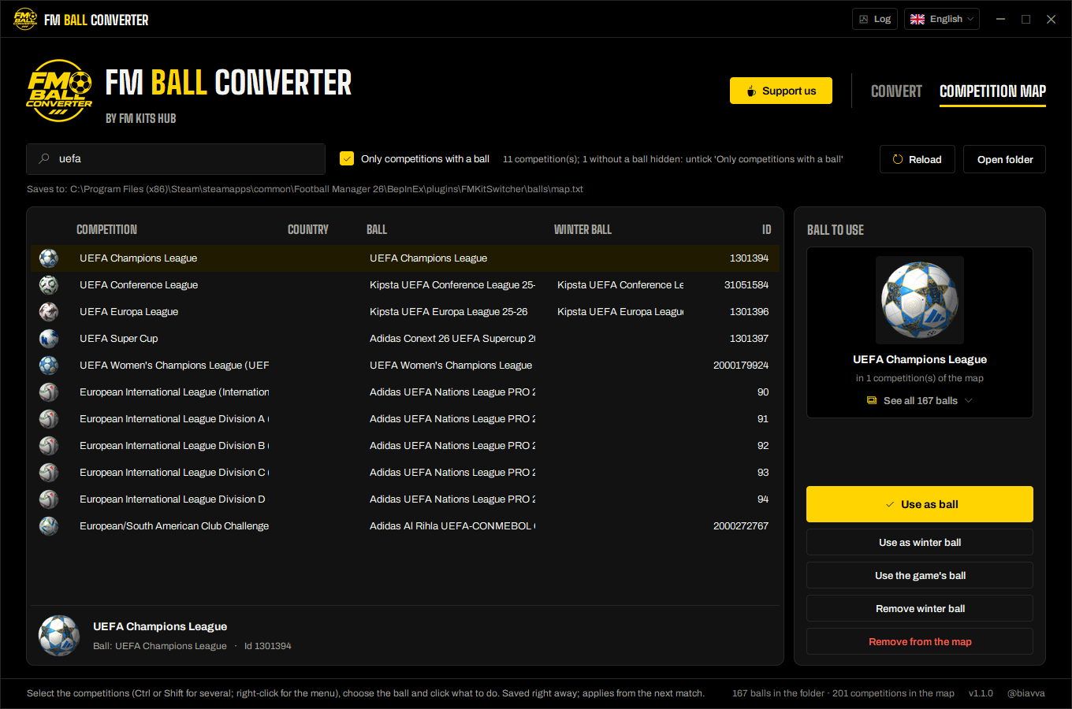Click the ID column header

pyautogui.click(x=766, y=229)
